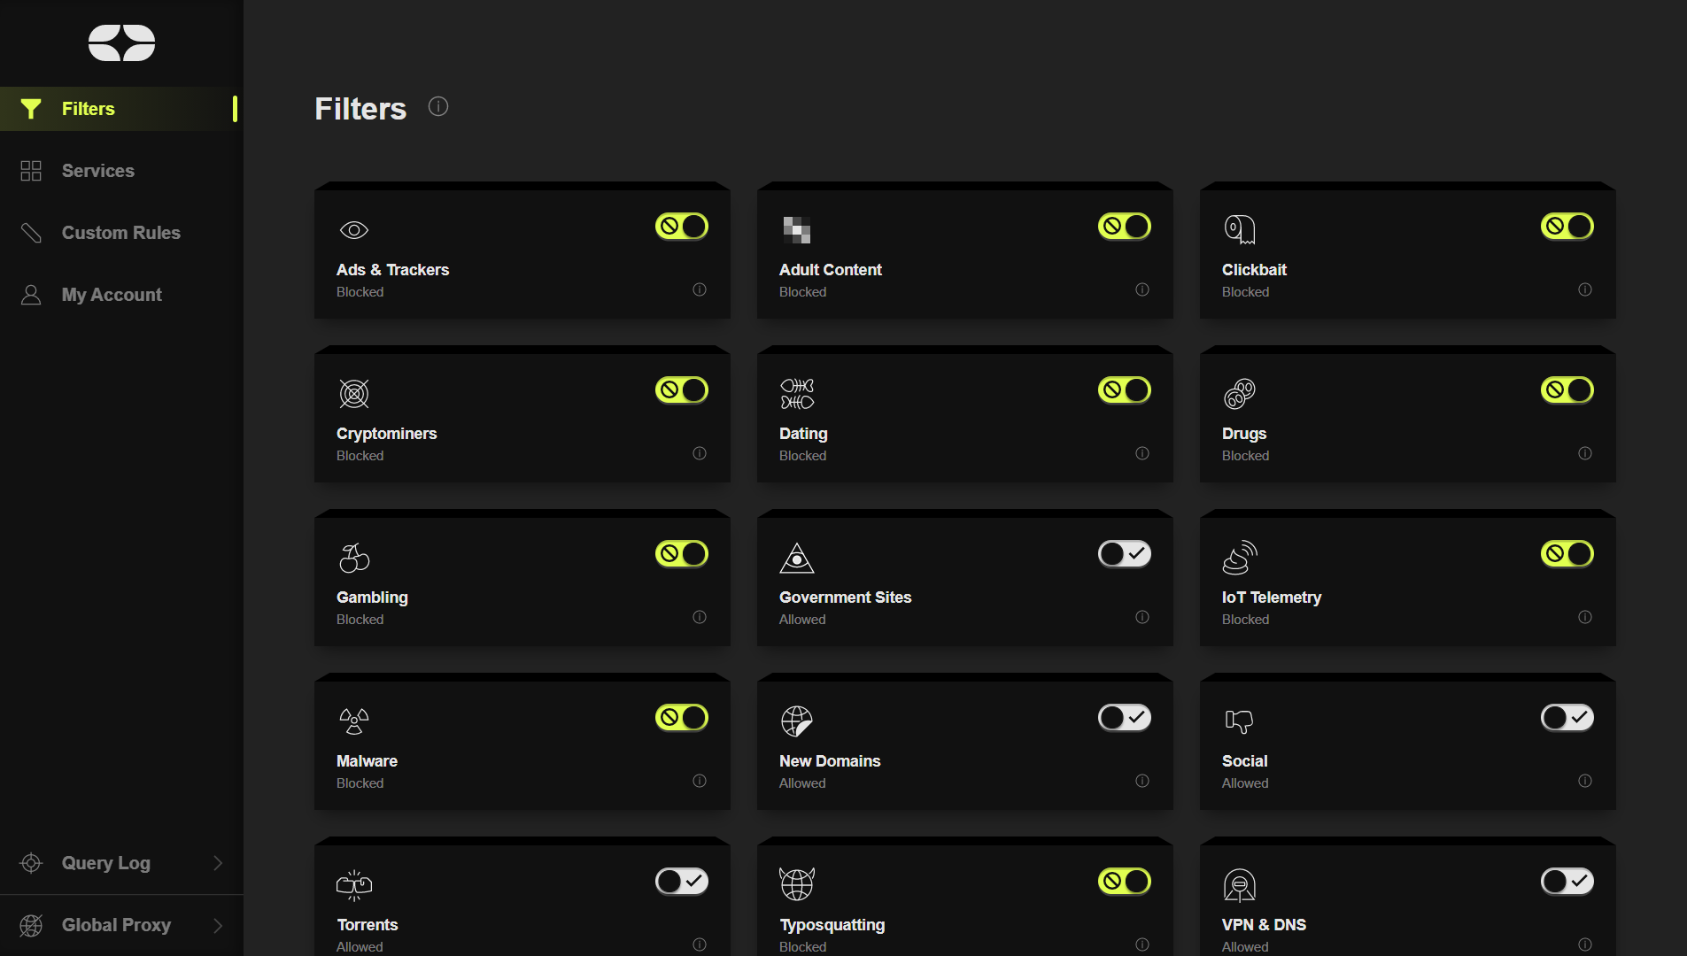Enable the Torrents filter toggle
The image size is (1687, 956).
click(x=681, y=881)
